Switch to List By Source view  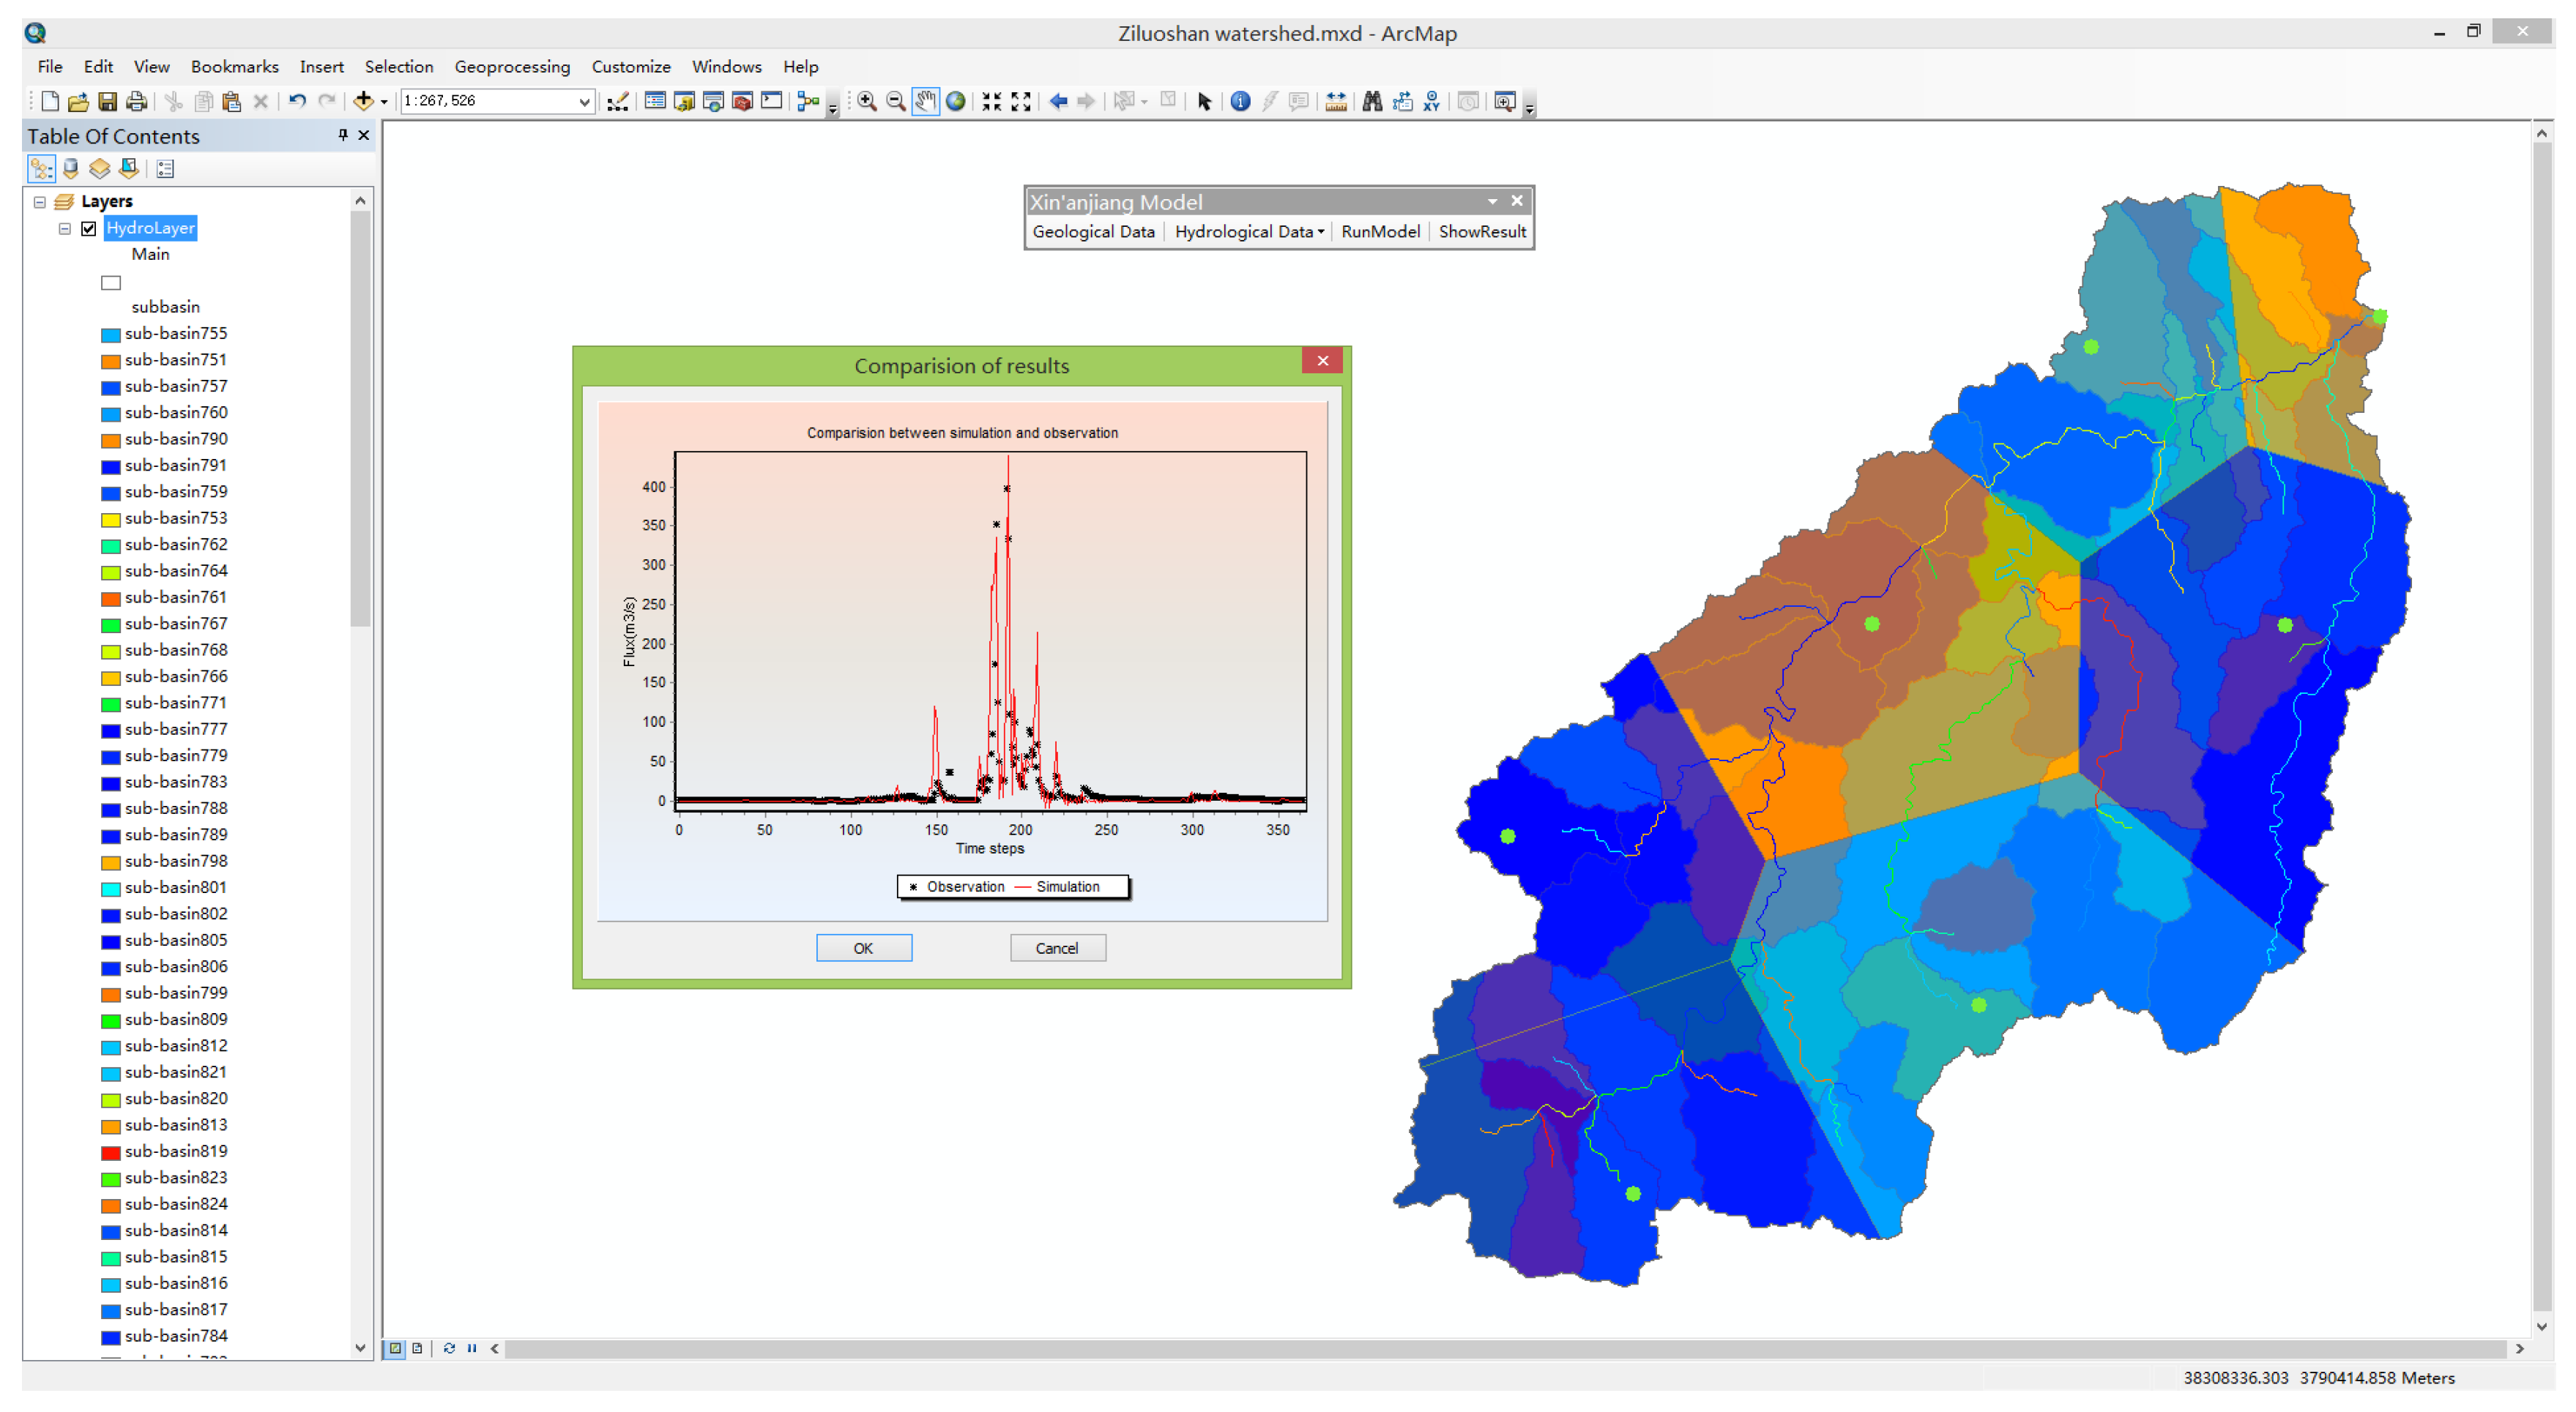71,169
